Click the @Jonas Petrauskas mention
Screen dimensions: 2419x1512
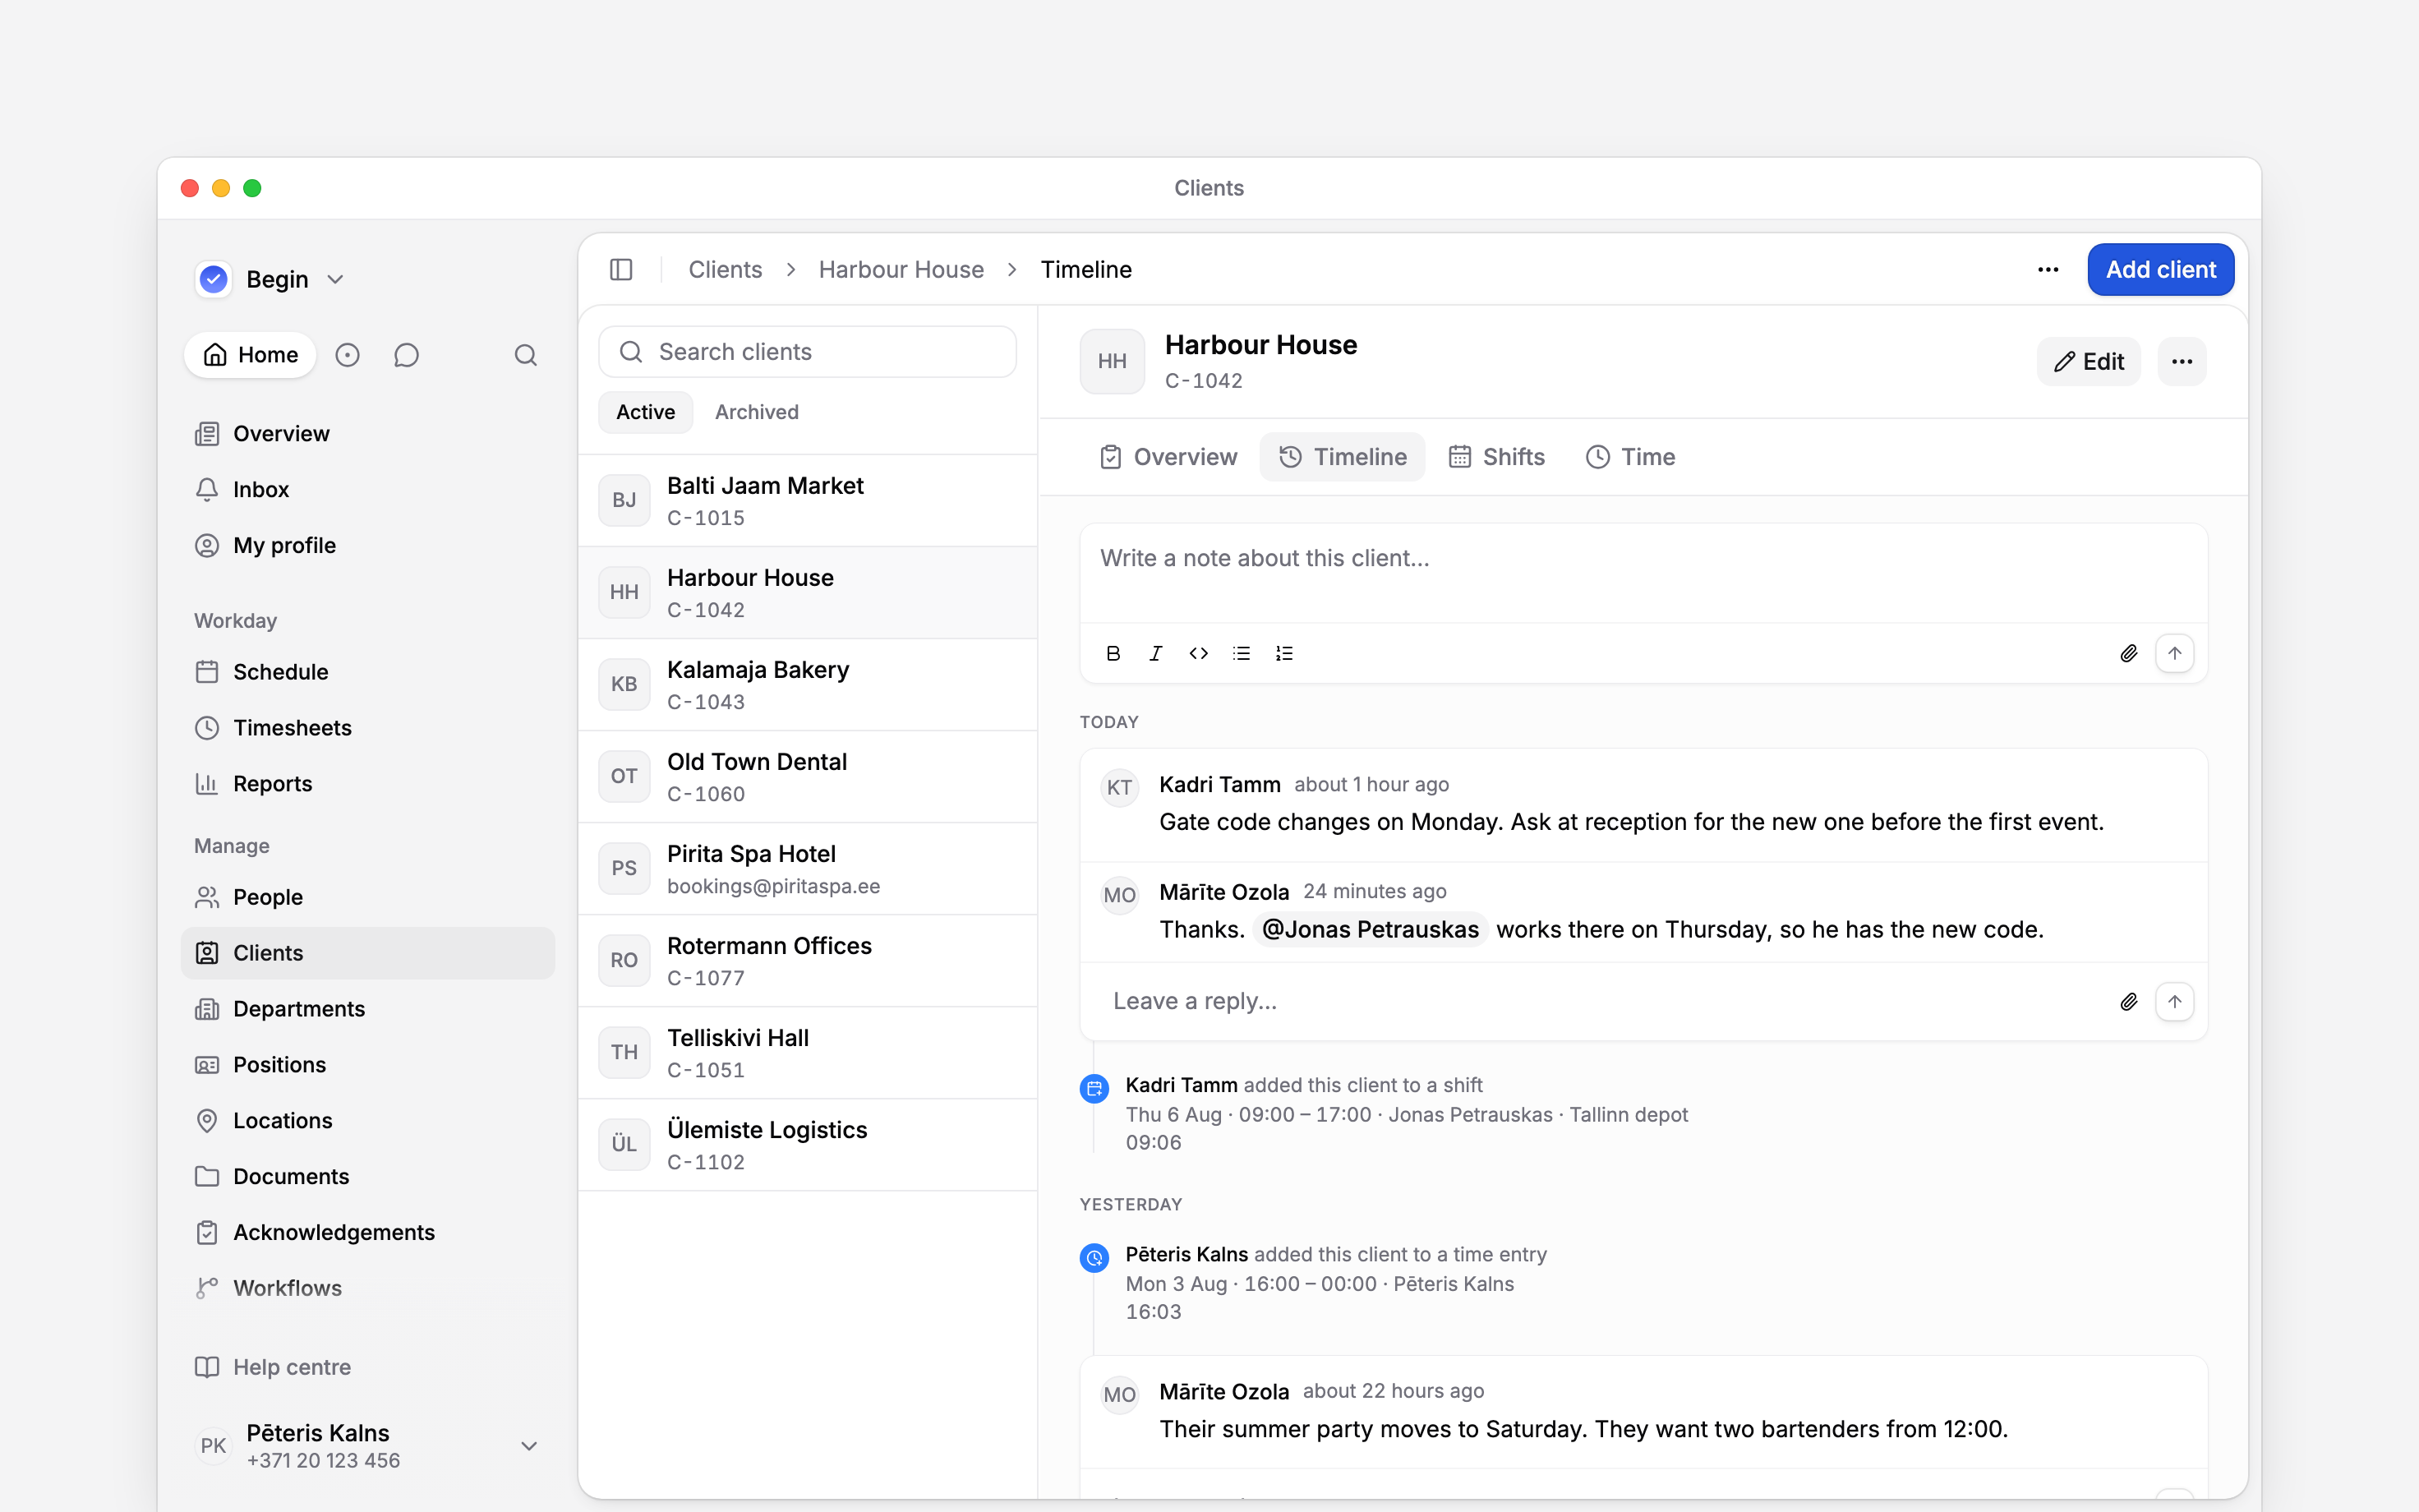pos(1370,930)
